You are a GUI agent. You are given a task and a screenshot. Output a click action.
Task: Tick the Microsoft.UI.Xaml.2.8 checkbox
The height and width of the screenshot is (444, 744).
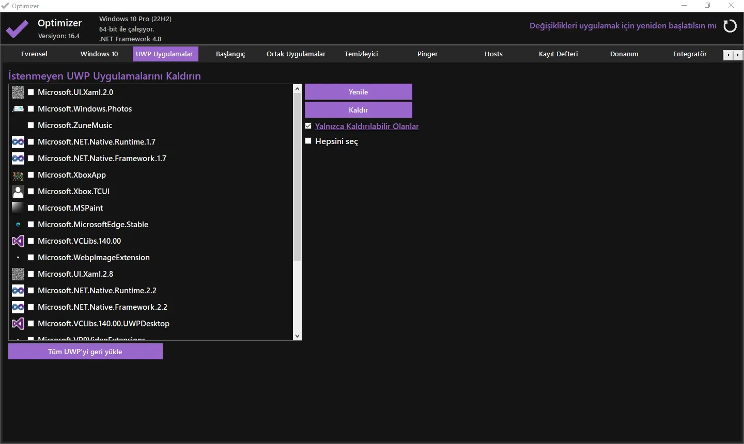coord(31,274)
